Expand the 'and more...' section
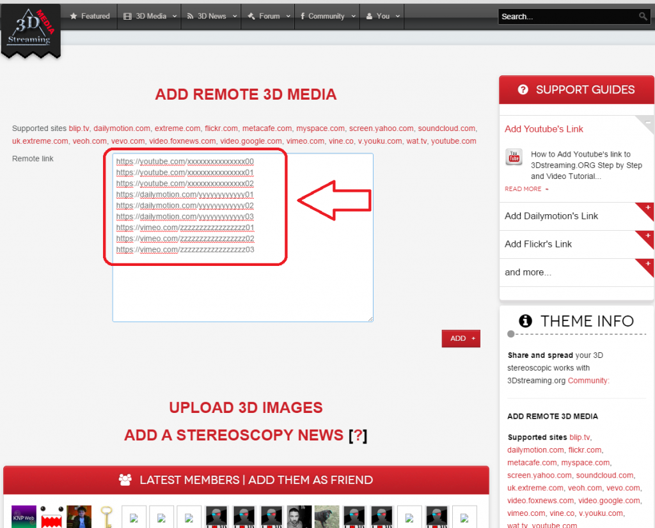Viewport: 655px width, 528px height. click(647, 265)
